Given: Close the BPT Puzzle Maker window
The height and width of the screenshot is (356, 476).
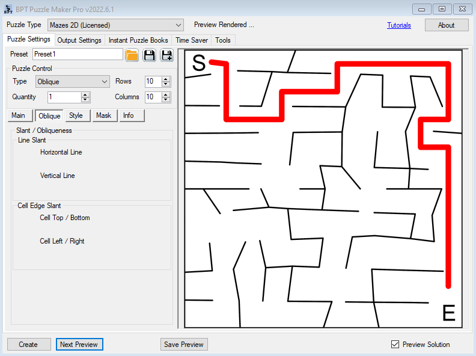Looking at the screenshot, I should [462, 9].
